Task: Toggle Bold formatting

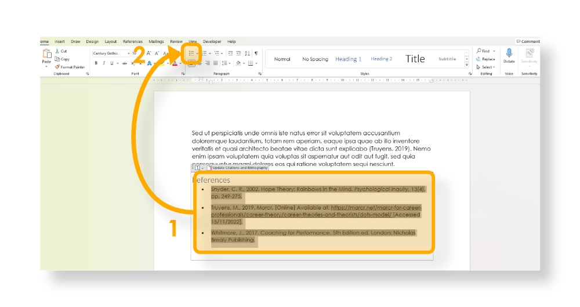Action: [96, 63]
